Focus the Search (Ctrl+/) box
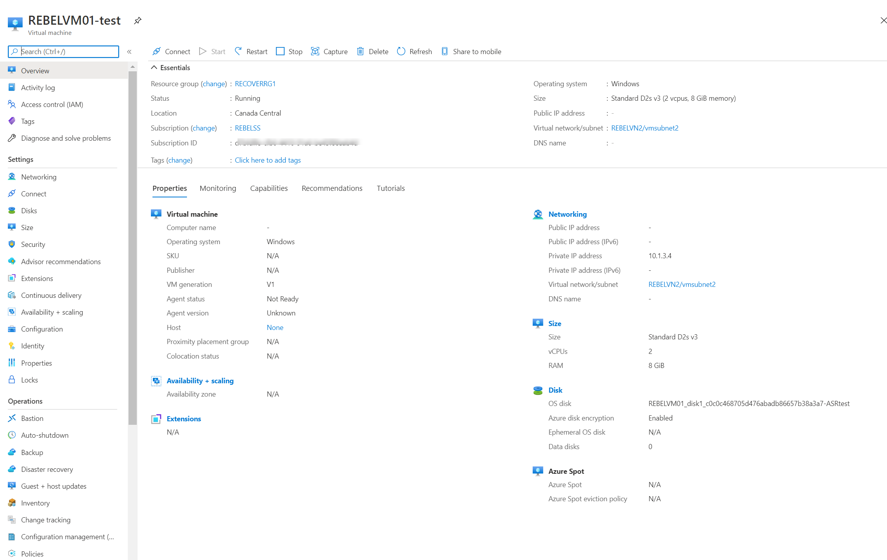The image size is (887, 560). [63, 51]
